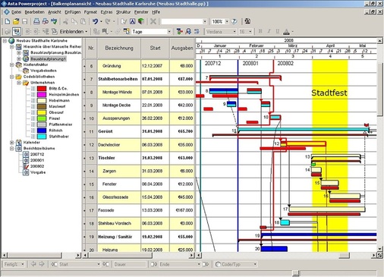The width and height of the screenshot is (384, 277).
Task: Click the Start column header
Action: click(155, 48)
